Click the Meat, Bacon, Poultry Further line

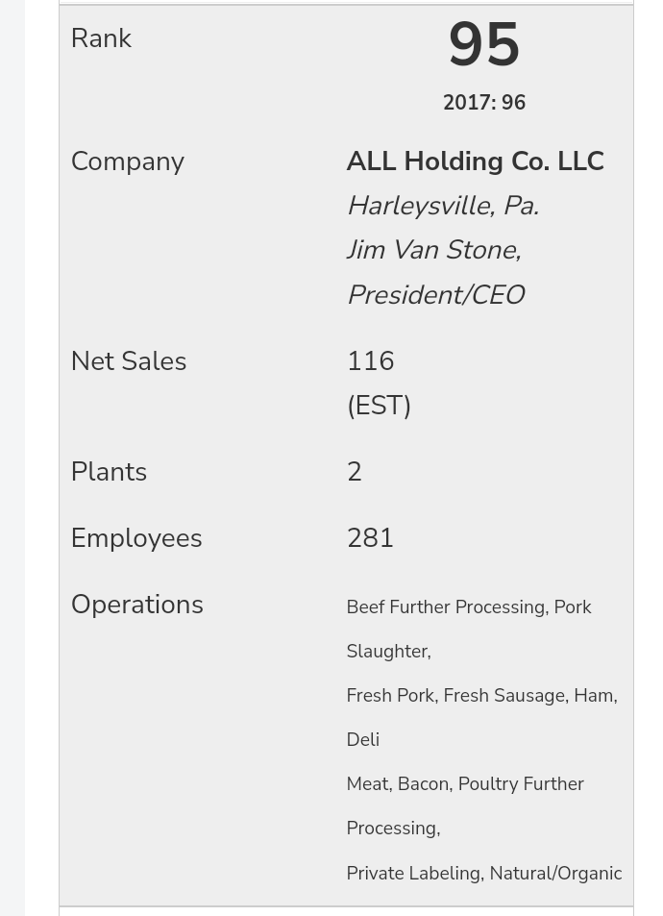point(464,784)
